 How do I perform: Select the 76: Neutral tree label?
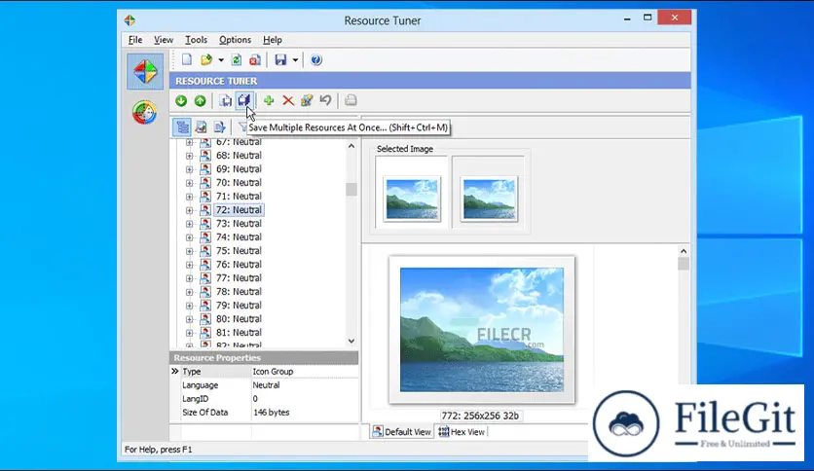click(x=239, y=265)
